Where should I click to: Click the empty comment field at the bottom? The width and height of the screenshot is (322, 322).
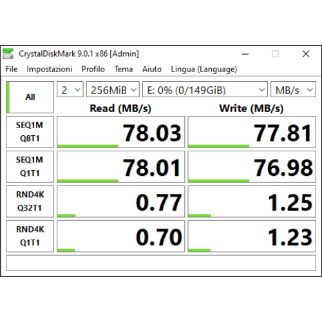pos(161,263)
